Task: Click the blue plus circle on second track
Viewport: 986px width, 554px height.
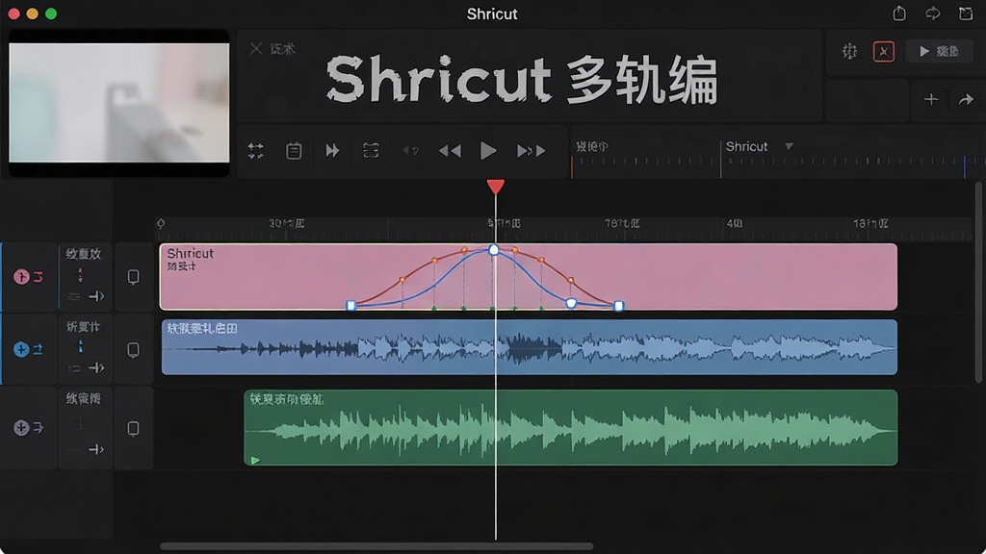Action: pyautogui.click(x=21, y=349)
